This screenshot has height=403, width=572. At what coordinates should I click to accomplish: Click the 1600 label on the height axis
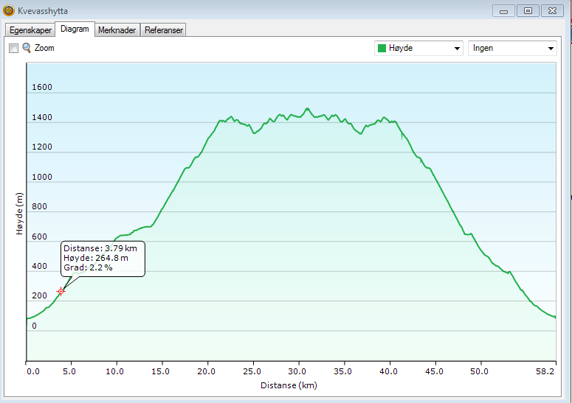[x=42, y=88]
